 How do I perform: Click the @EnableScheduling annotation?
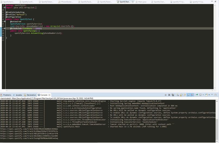pos(15,12)
